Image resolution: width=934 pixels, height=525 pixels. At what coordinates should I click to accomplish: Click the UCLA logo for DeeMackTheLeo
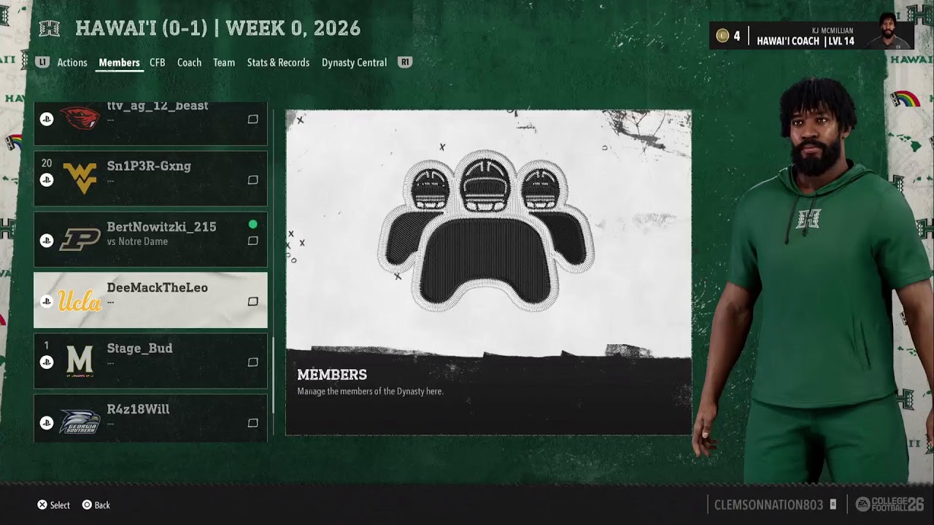coord(80,300)
